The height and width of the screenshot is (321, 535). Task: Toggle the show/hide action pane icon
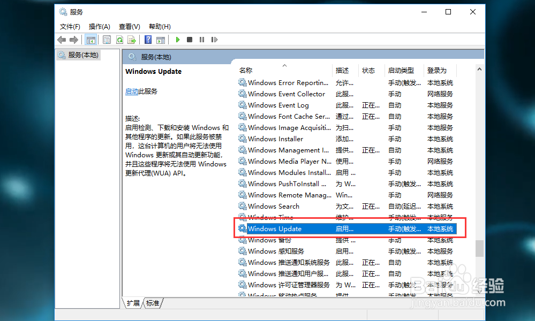(x=161, y=40)
